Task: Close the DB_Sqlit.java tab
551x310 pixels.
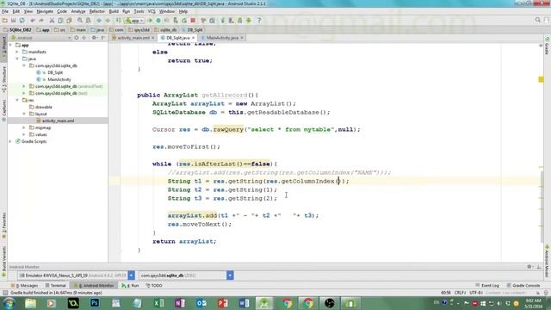Action: (x=193, y=38)
